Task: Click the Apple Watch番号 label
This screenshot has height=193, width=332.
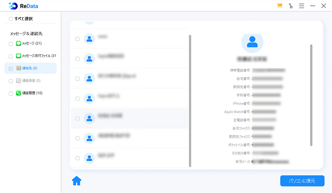Action: point(238,112)
